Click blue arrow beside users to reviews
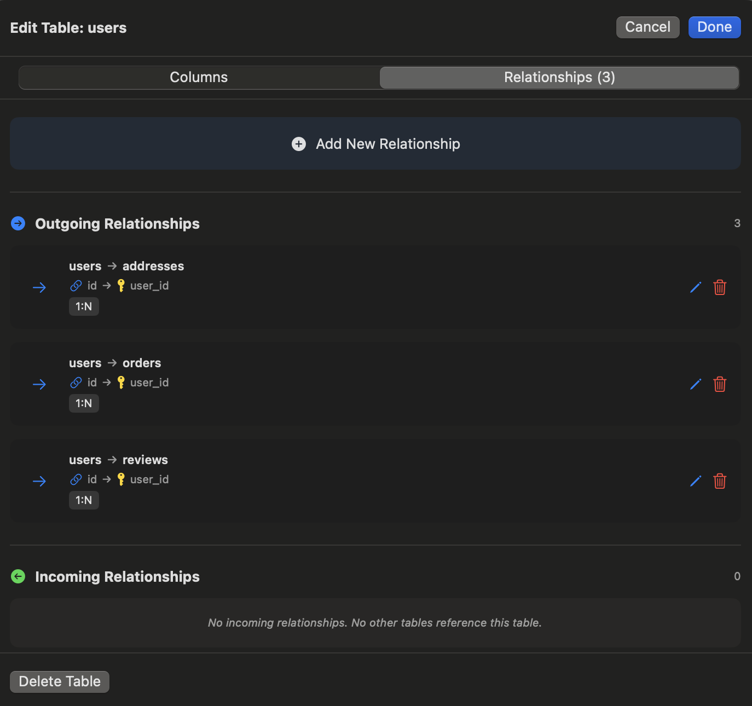The width and height of the screenshot is (752, 706). (39, 481)
